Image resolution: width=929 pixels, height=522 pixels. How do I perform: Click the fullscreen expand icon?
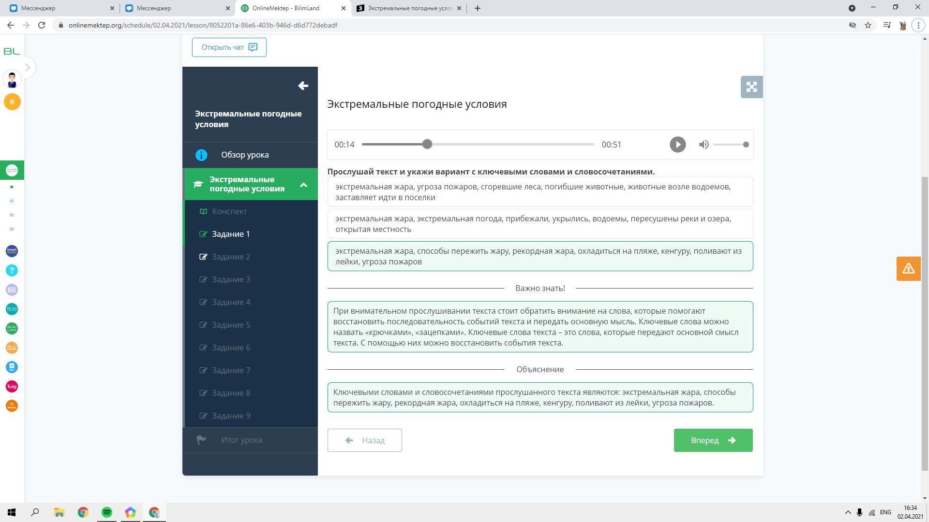coord(751,87)
